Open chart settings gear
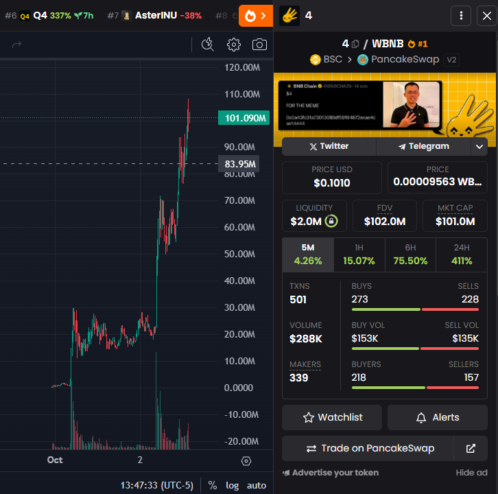Image resolution: width=498 pixels, height=494 pixels. click(x=233, y=45)
